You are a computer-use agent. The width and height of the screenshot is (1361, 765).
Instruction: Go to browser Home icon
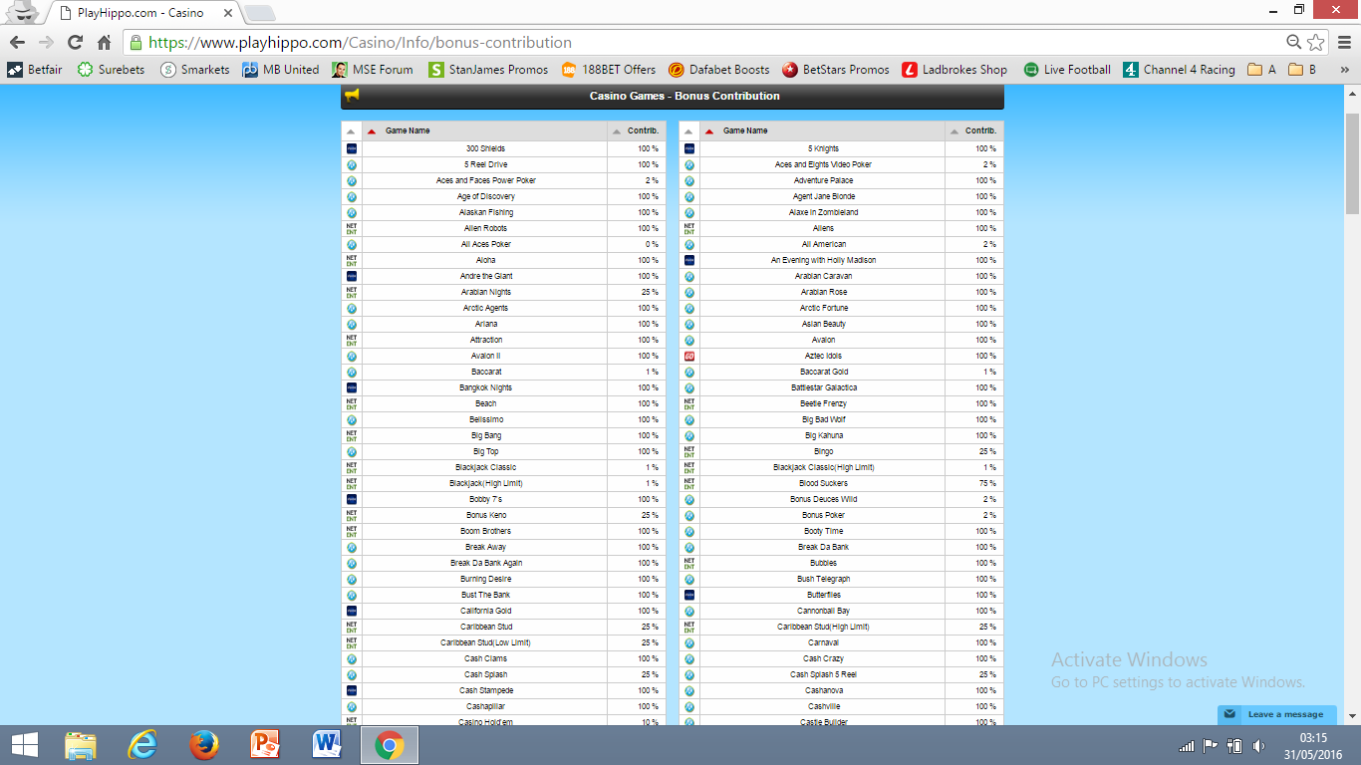pos(105,43)
